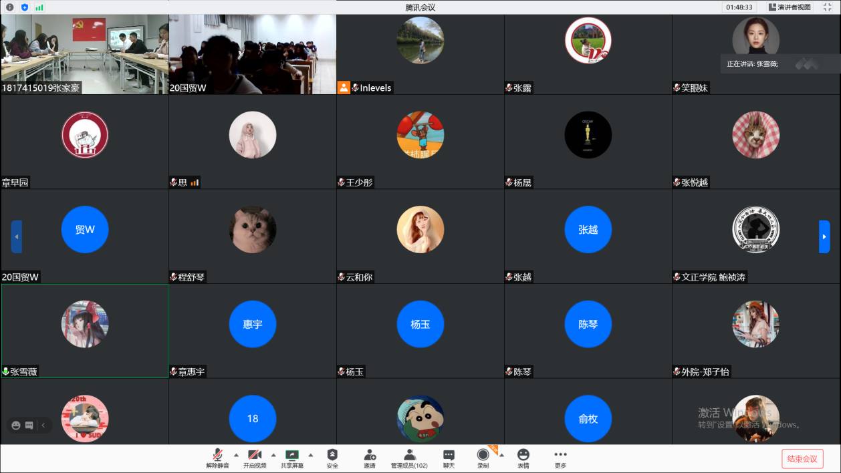Click the red 结束会议 button

pos(802,459)
